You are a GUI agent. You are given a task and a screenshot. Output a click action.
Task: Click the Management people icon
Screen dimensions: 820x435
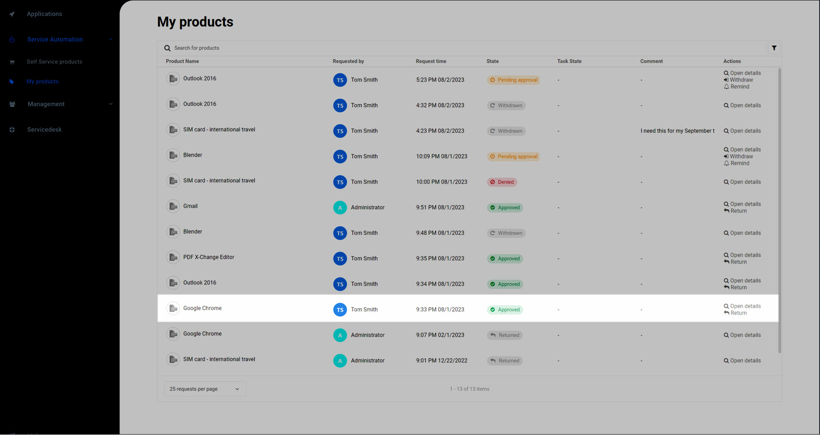tap(12, 104)
